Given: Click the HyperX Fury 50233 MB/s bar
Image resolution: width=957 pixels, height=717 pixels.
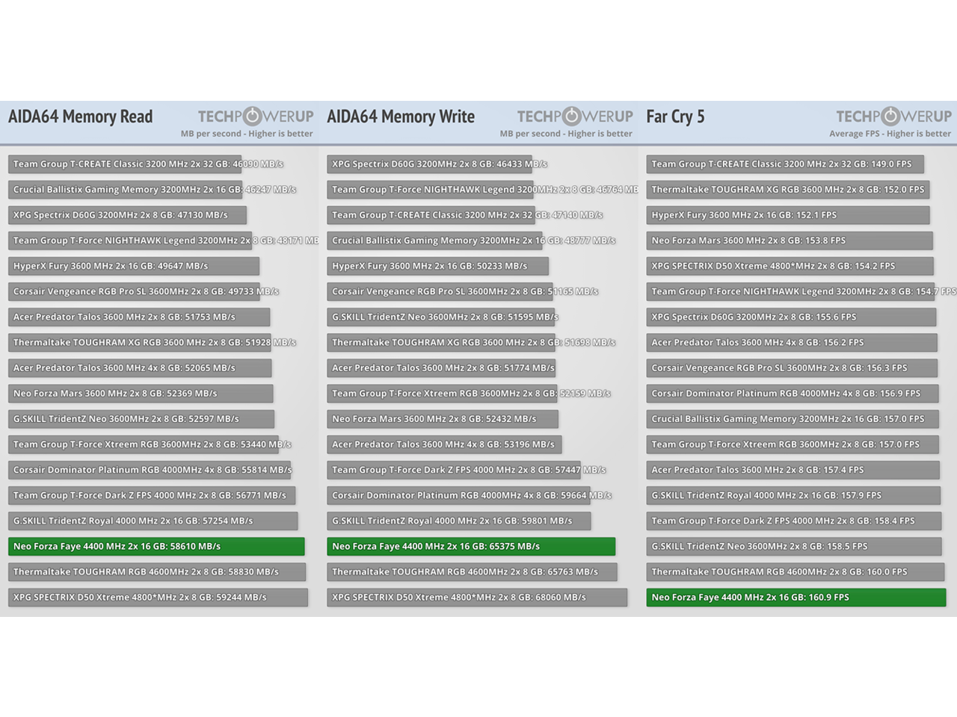Looking at the screenshot, I should 438,266.
